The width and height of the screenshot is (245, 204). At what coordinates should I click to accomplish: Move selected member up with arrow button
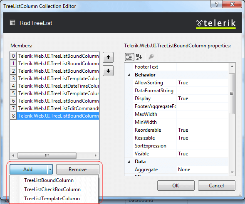pos(108,57)
